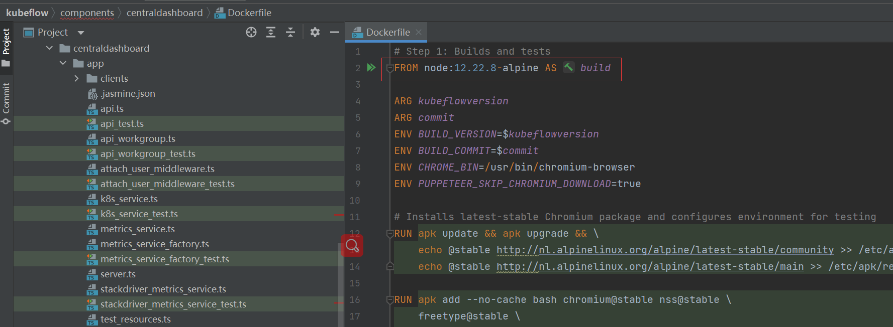The width and height of the screenshot is (893, 327).
Task: Click Dockerfile in the breadcrumb
Action: coord(243,13)
